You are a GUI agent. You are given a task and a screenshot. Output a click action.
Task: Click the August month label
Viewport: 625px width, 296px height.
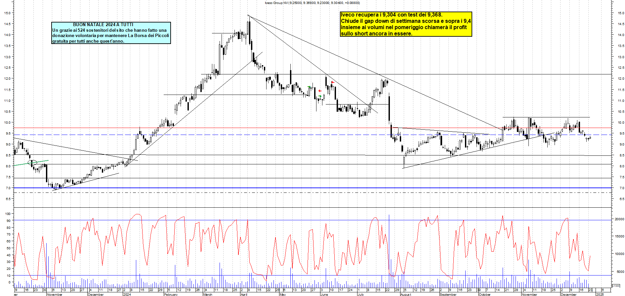[x=406, y=294]
